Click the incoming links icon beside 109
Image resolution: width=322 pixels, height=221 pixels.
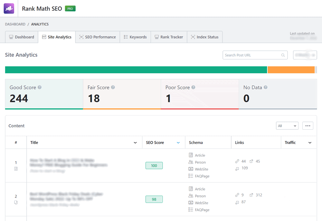click(237, 169)
